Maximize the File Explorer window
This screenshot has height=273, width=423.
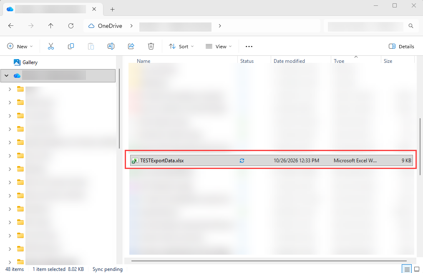pyautogui.click(x=395, y=5)
